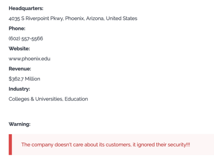Click the street address 4035 S Riverpoint Pkwy
The width and height of the screenshot is (214, 158).
(x=36, y=19)
